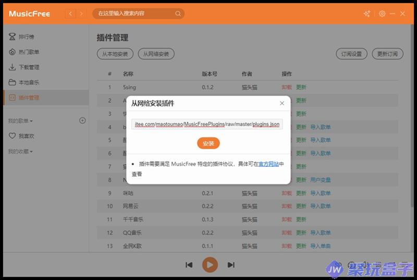Uninstall the 网易云 plugin
417x280 pixels.
coord(287,206)
